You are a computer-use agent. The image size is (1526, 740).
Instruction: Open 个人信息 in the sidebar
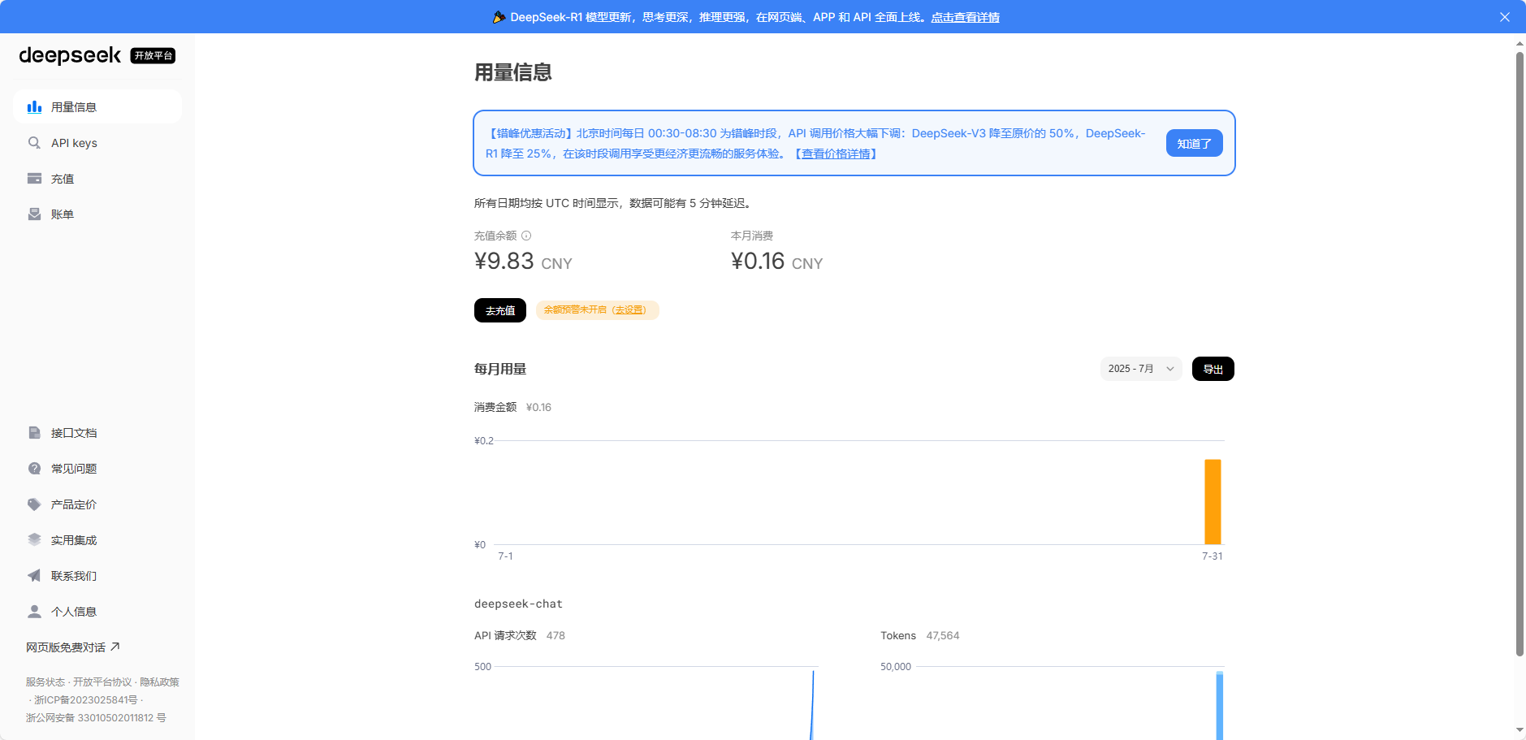(97, 612)
